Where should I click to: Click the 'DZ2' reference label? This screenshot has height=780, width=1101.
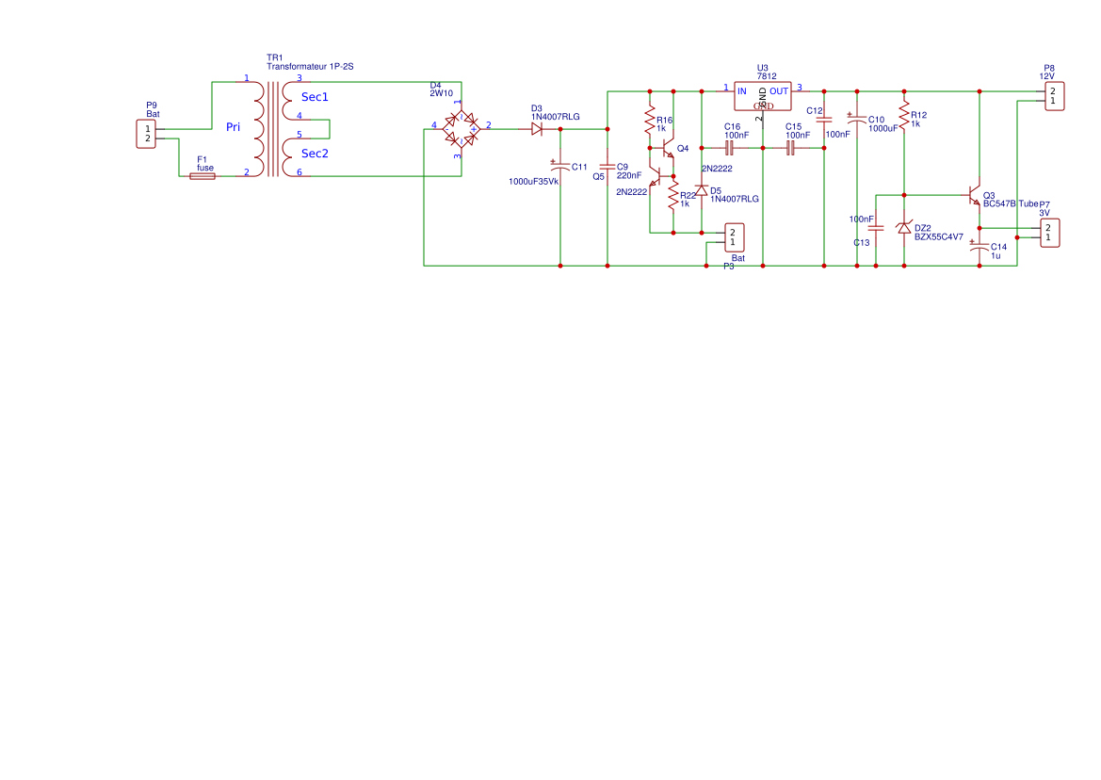coord(923,228)
